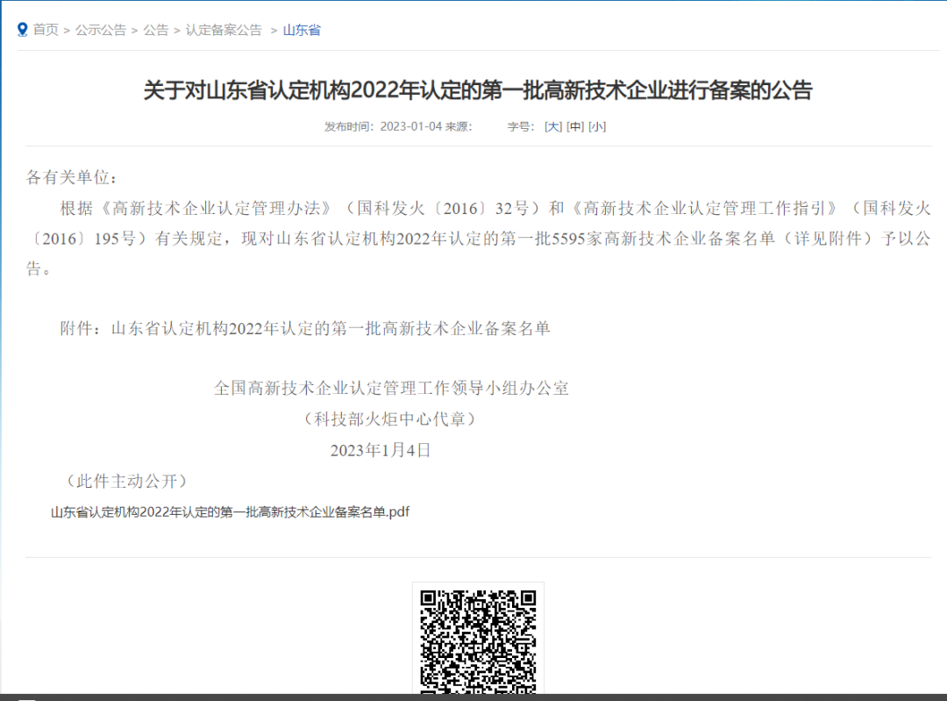Image resolution: width=947 pixels, height=701 pixels.
Task: Navigate to 公告 breadcrumb level
Action: pos(156,30)
